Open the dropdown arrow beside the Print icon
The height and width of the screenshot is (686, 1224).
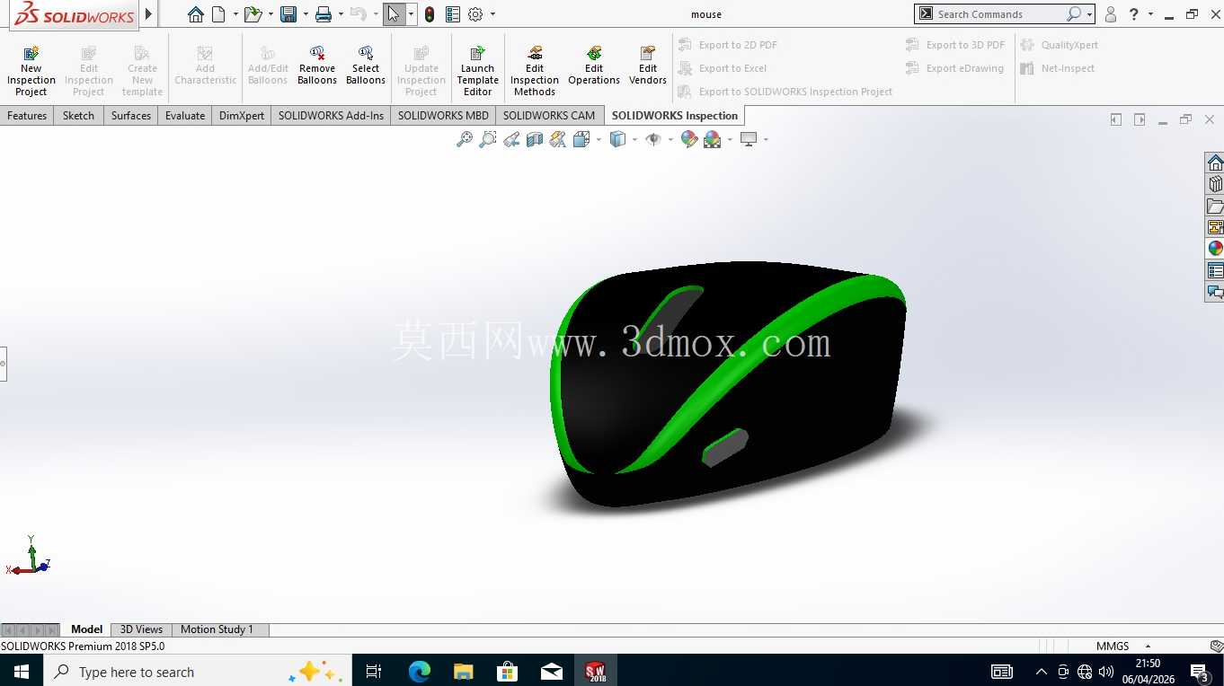341,14
